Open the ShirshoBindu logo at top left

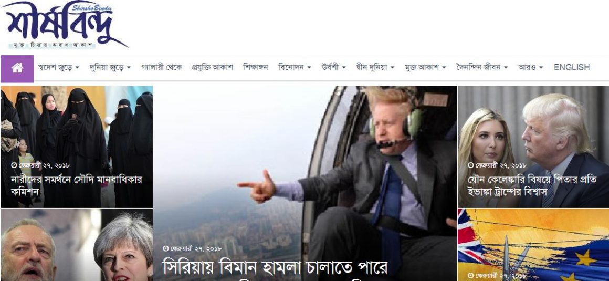click(x=65, y=25)
